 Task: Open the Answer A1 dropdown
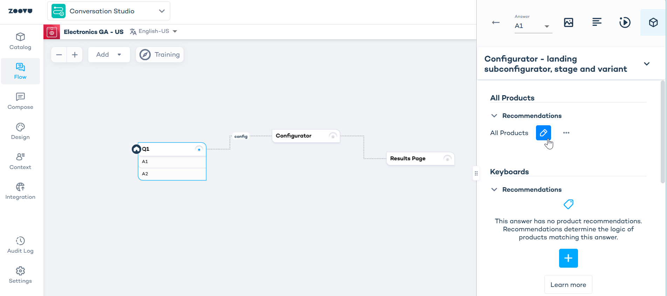pos(533,26)
